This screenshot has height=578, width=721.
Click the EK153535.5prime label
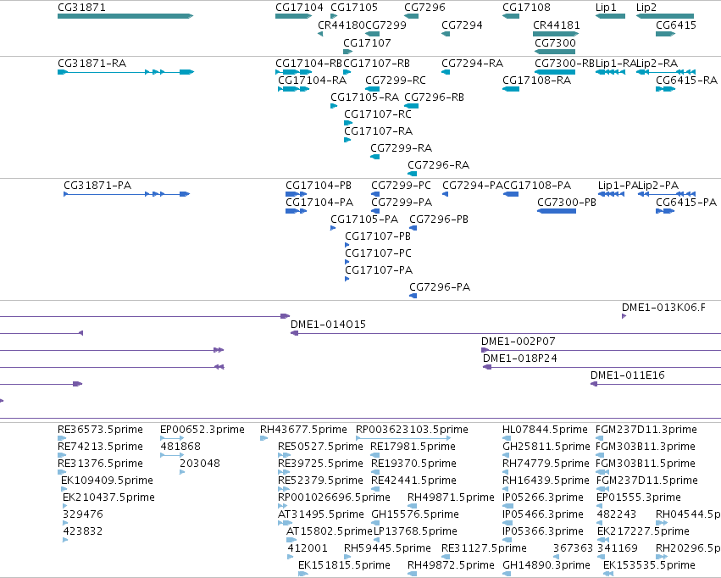point(649,565)
